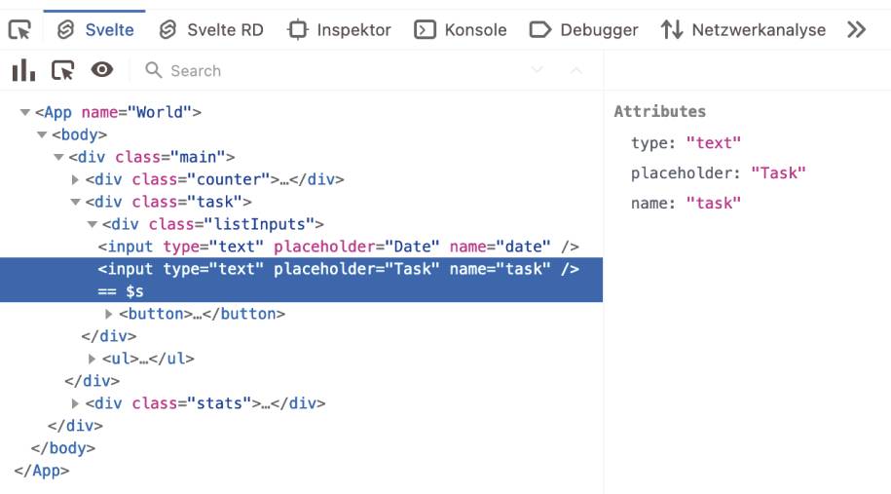Click the profiler bar chart icon

pyautogui.click(x=23, y=70)
